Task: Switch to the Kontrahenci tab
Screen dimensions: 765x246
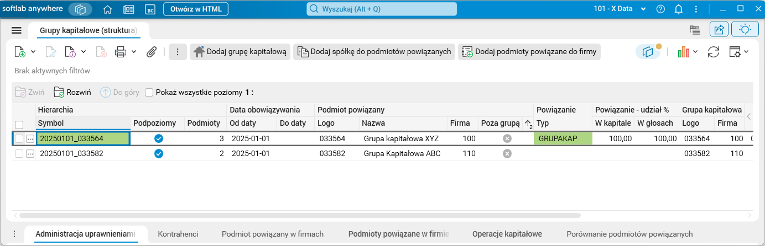Action: pos(178,234)
